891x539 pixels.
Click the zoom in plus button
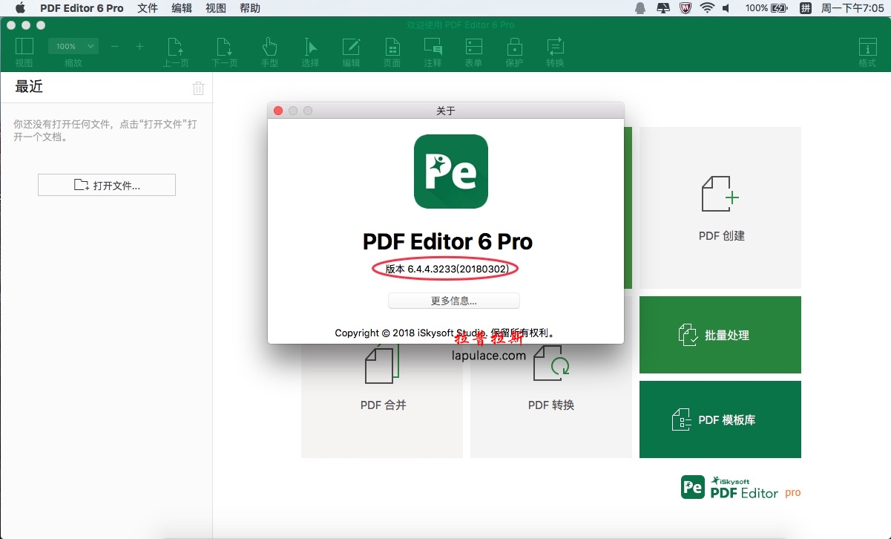tap(139, 47)
